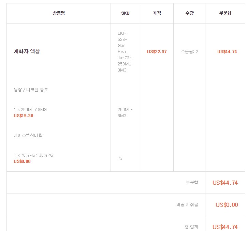247x231 pixels.
Task: Select the 상품명 column header
Action: click(59, 13)
